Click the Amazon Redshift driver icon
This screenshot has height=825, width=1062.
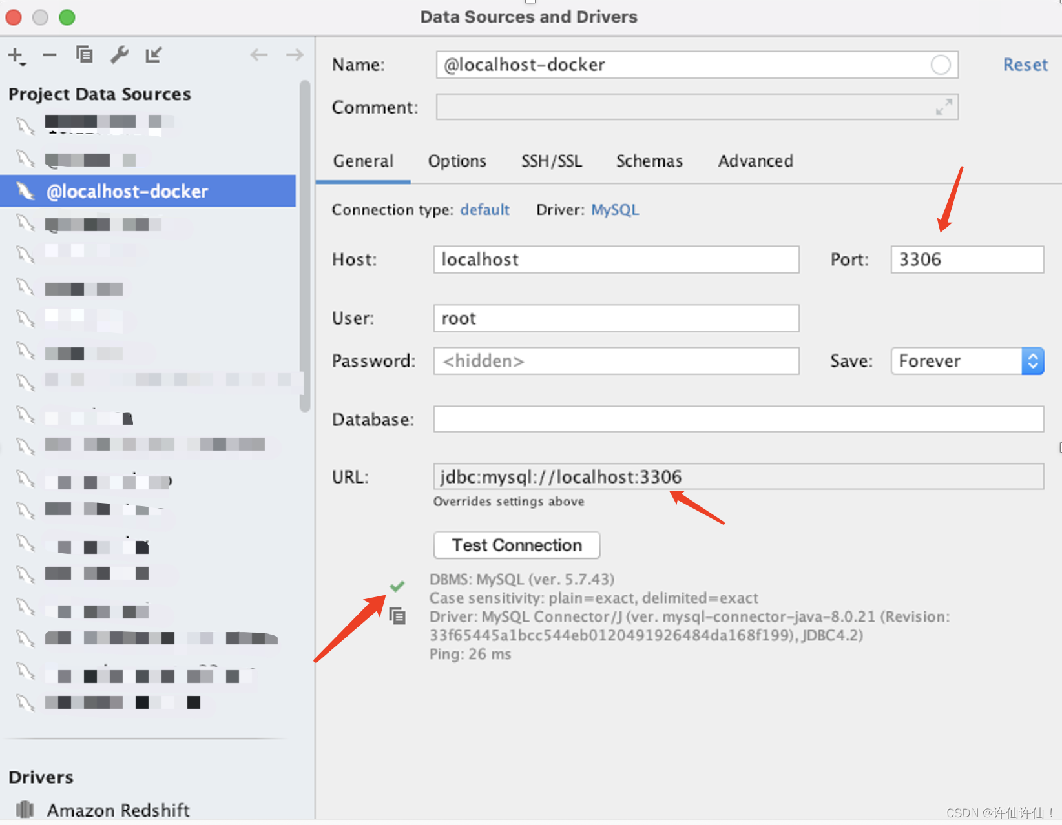tap(25, 809)
